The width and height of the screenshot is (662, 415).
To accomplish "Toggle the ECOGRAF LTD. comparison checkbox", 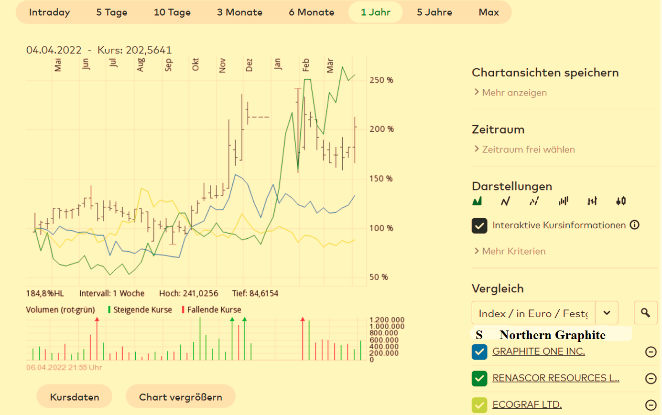I will click(479, 405).
